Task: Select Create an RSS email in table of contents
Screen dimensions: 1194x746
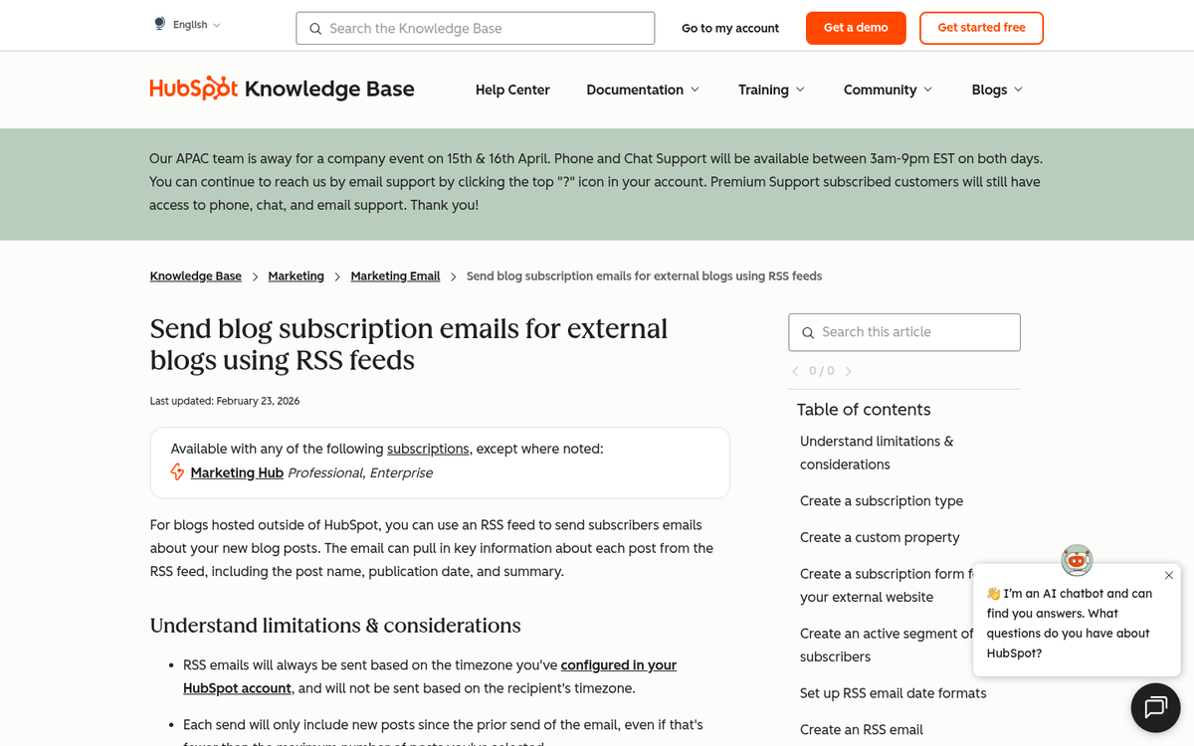Action: click(x=861, y=729)
